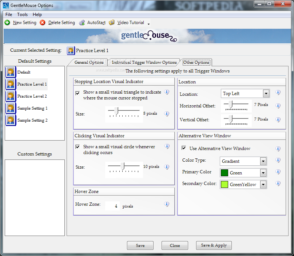Click the stopping indicator Size slider thumb
Screen dimensions: 294x256
point(116,111)
